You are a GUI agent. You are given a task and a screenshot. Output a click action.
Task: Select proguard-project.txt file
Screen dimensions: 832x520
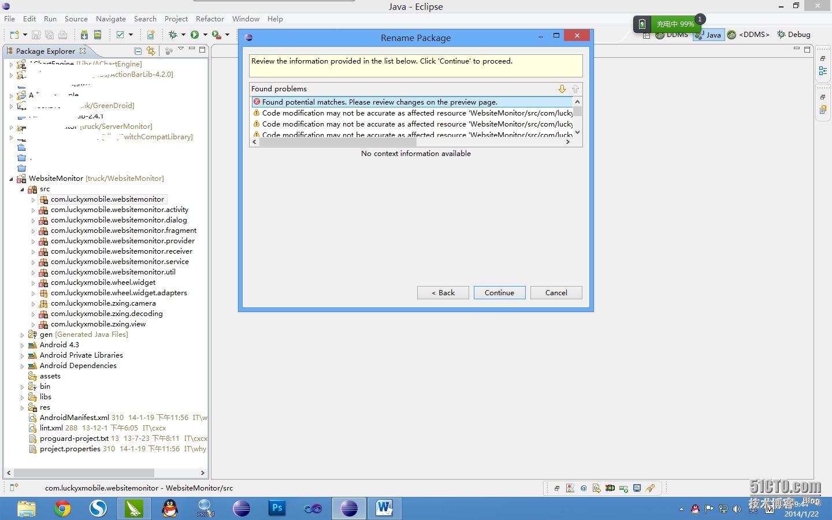(x=74, y=439)
